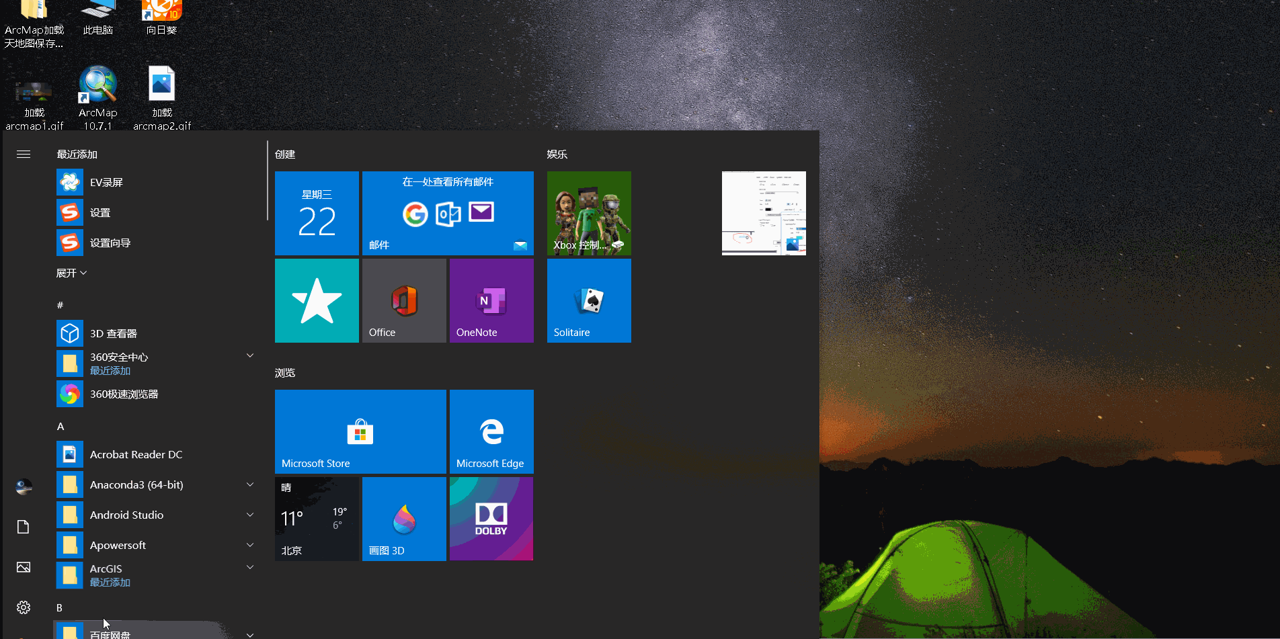
Task: Open the teal star tile
Action: coord(317,300)
